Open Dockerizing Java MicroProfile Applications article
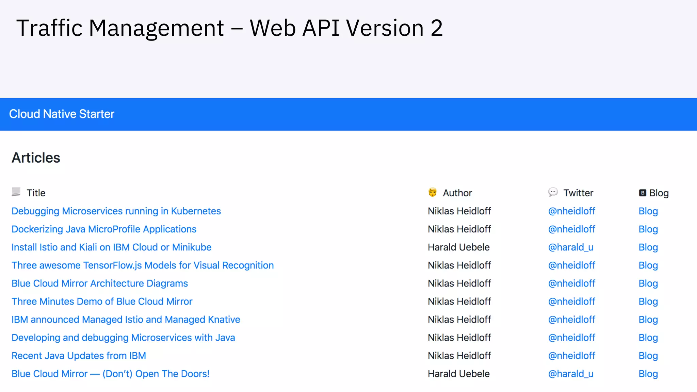Screen dimensions: 697x392 point(104,229)
